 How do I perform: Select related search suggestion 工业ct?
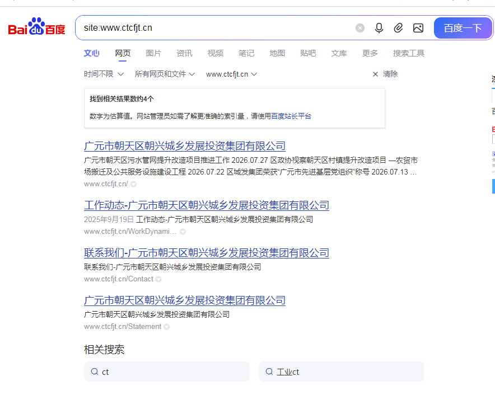pyautogui.click(x=342, y=371)
